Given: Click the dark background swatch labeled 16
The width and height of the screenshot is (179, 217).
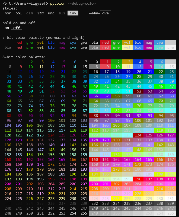Looking at the screenshot, I should click(95, 72).
